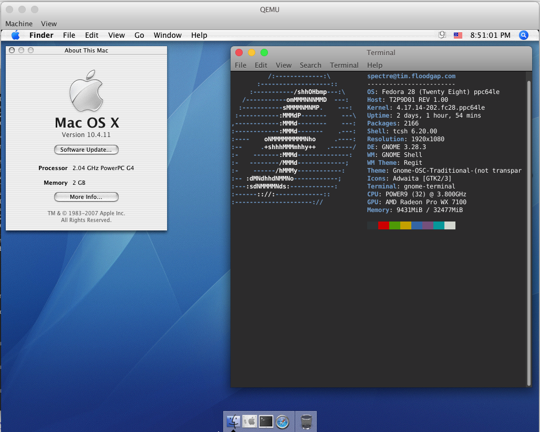Open Finder's Go menu
The width and height of the screenshot is (540, 432).
(139, 35)
